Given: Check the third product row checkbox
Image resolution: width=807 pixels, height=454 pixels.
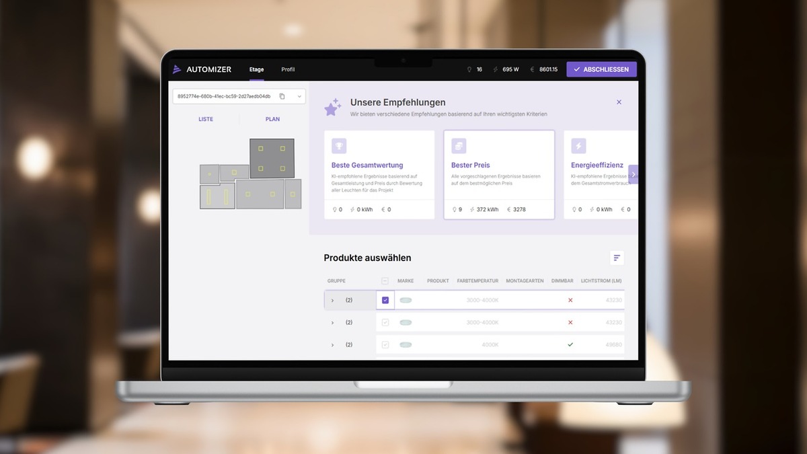Looking at the screenshot, I should point(385,344).
